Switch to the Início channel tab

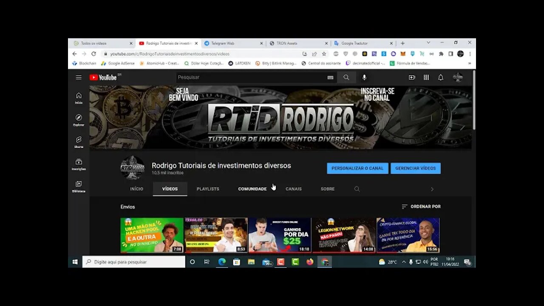(136, 189)
